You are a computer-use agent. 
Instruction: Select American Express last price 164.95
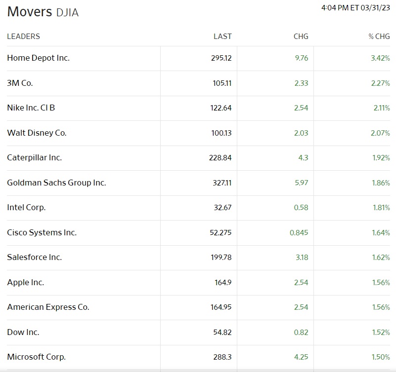tap(221, 307)
